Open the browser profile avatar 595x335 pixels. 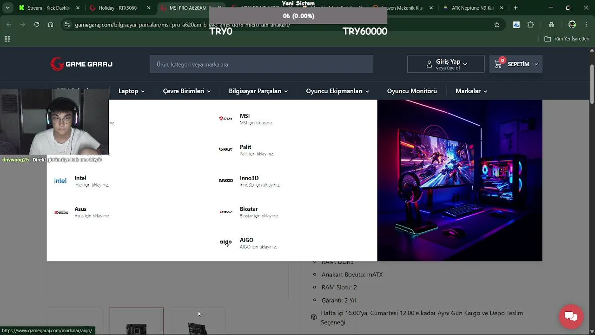click(572, 25)
